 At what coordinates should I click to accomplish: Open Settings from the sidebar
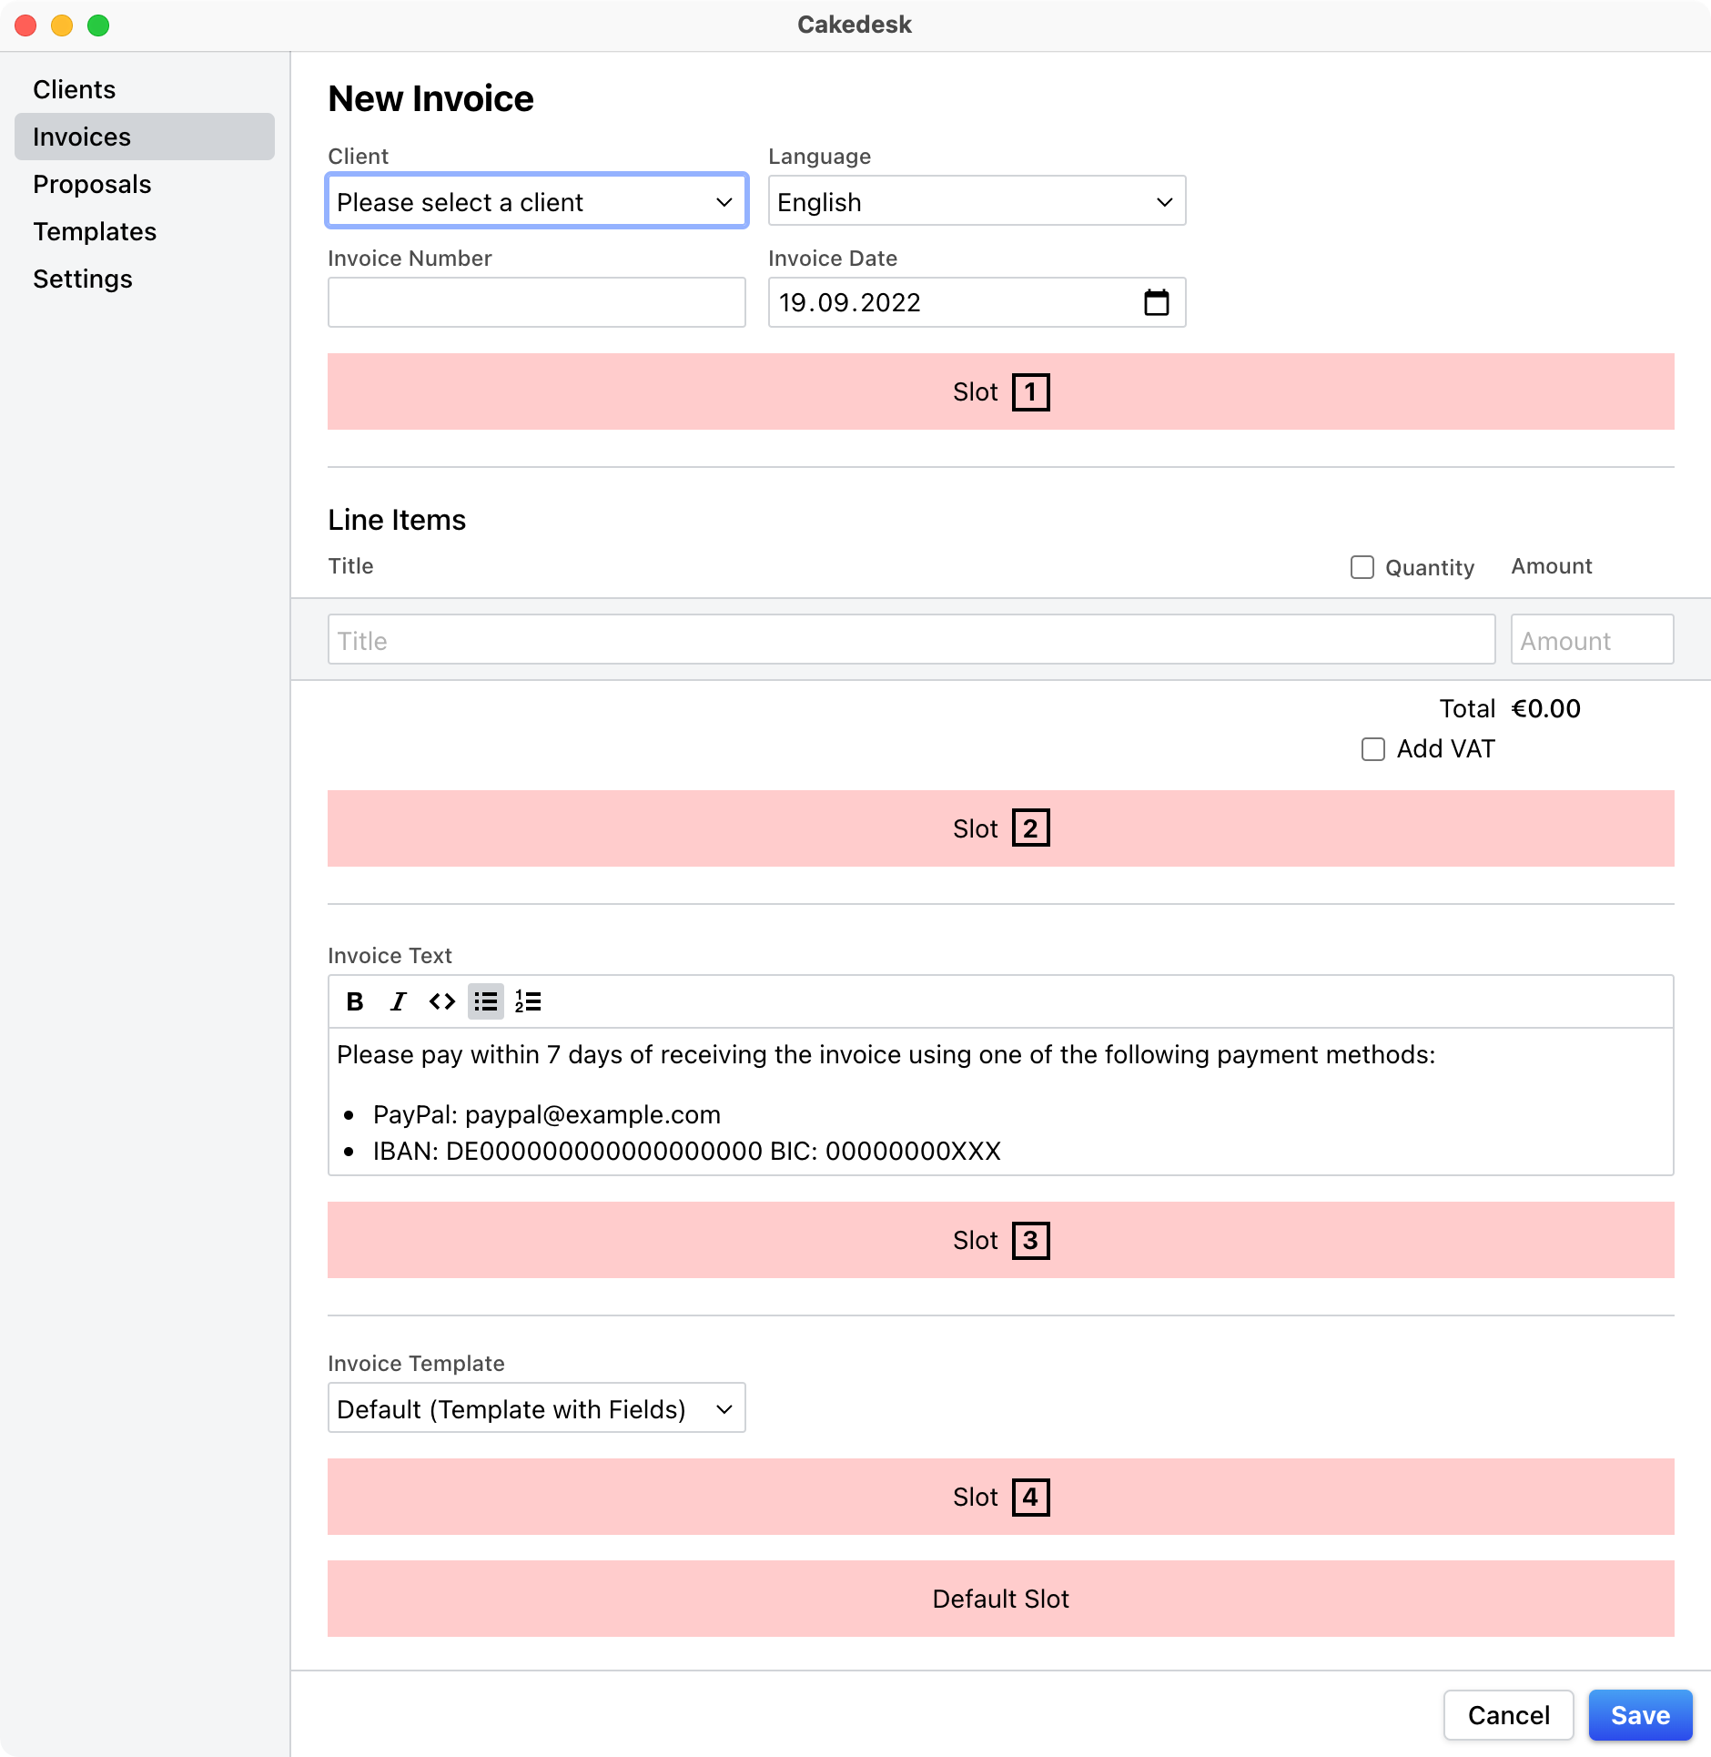pyautogui.click(x=83, y=279)
